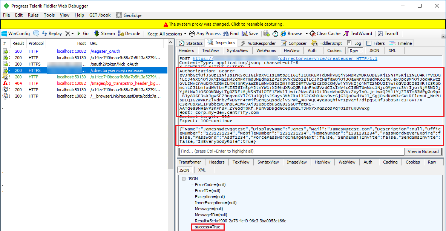Screen dimensions: 446x231
Task: Select the response WebView tab
Action: (347, 162)
